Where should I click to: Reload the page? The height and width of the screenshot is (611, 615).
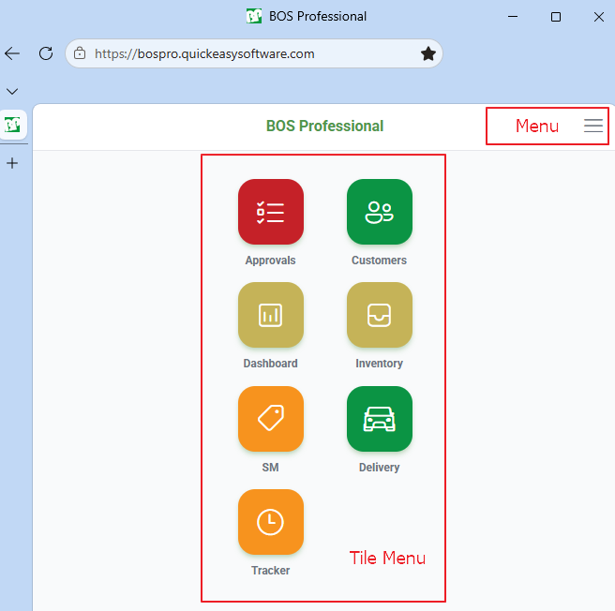coord(46,53)
